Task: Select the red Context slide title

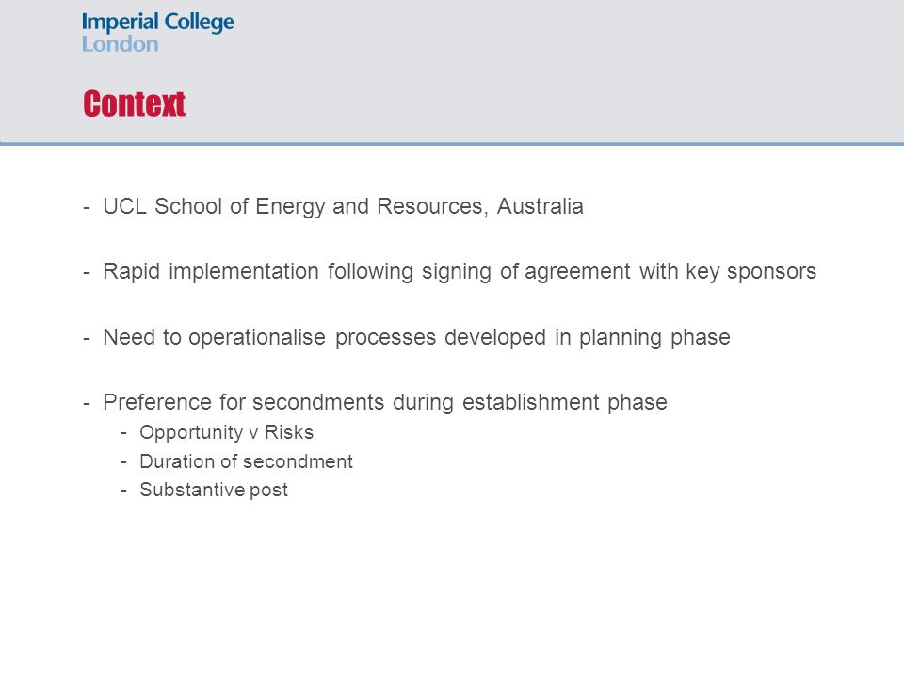Action: tap(134, 104)
